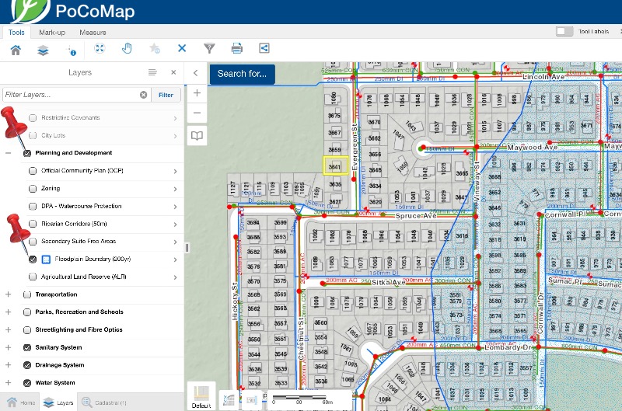Click the PoCoMap leaf logo
This screenshot has height=411, width=622.
click(x=31, y=11)
